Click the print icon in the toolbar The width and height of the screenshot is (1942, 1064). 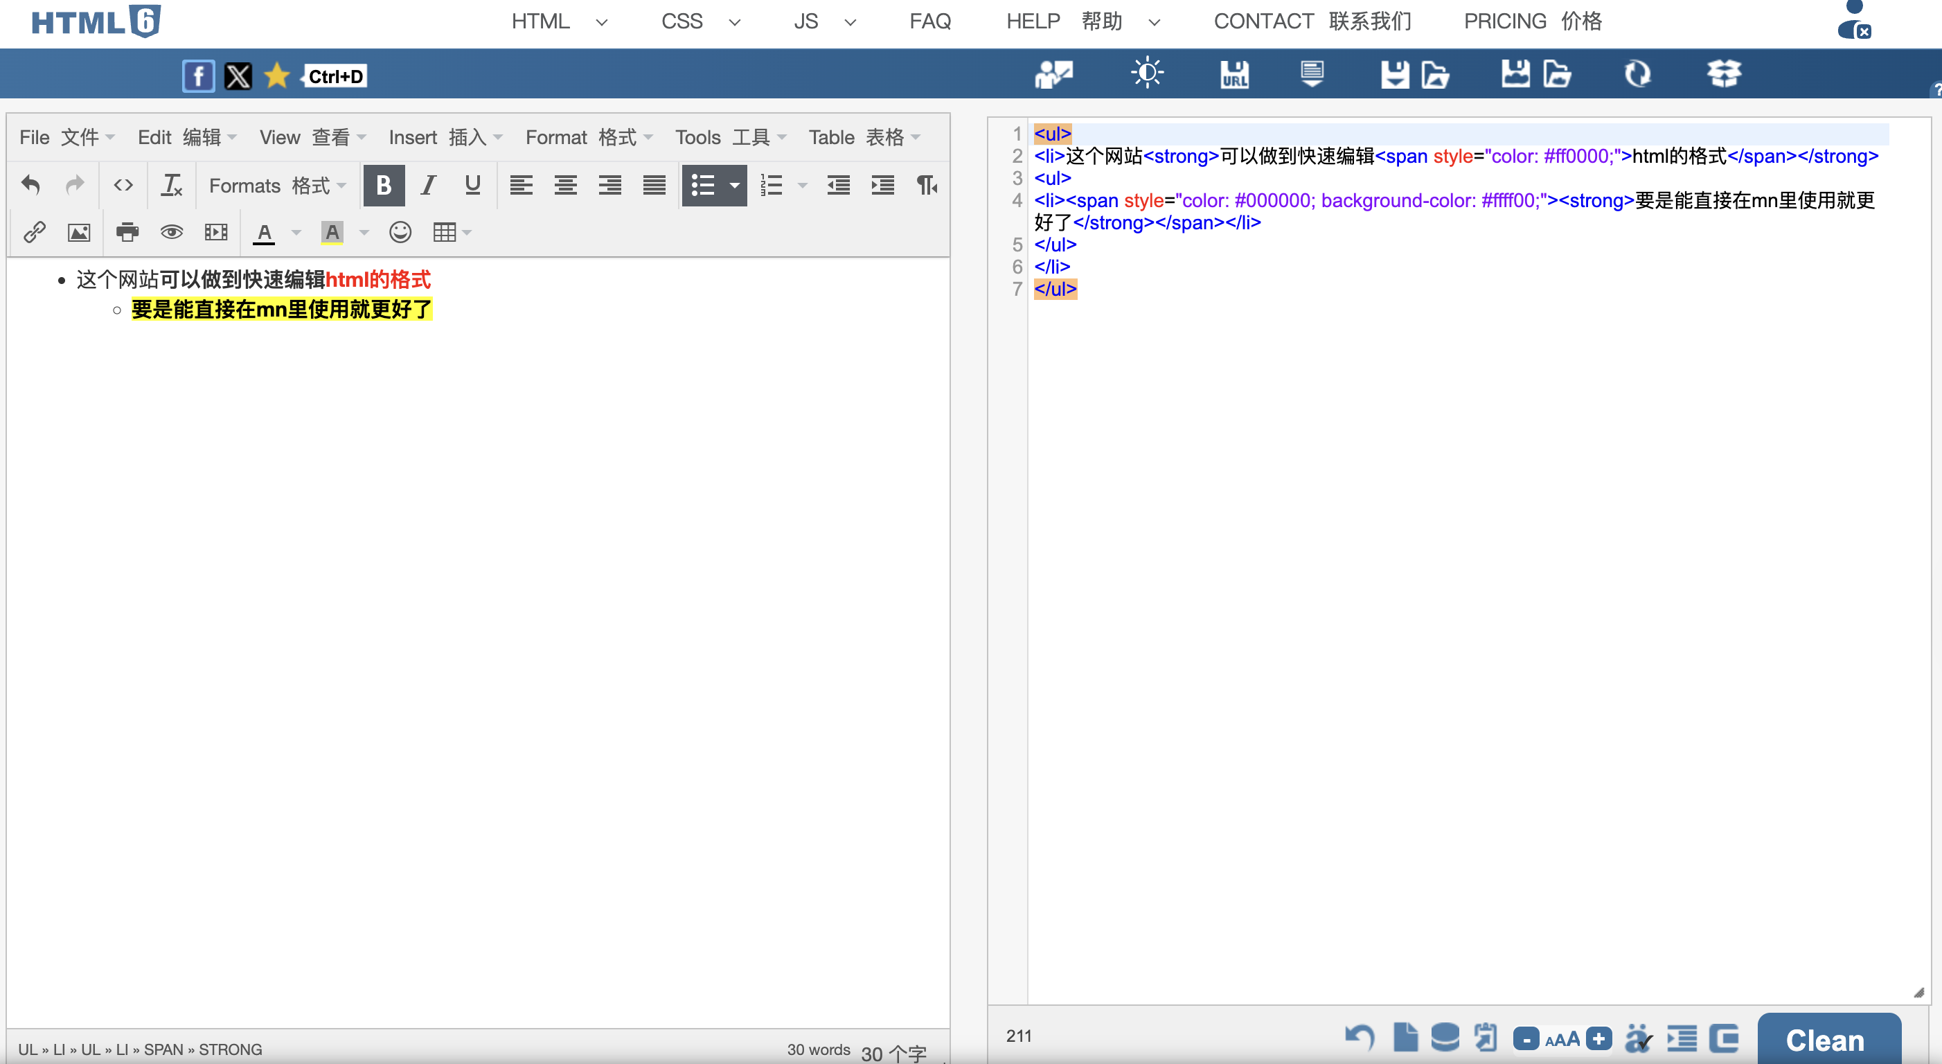pyautogui.click(x=127, y=232)
